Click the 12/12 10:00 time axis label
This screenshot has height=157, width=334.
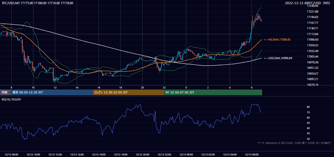click(33, 155)
